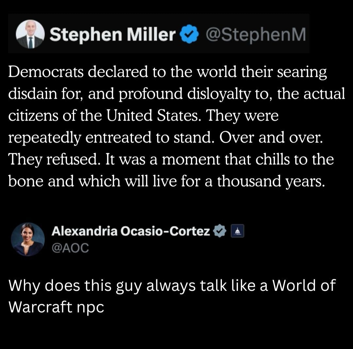Click the blue verified badge beside Stephen Miller
Image resolution: width=353 pixels, height=349 pixels.
[x=188, y=35]
